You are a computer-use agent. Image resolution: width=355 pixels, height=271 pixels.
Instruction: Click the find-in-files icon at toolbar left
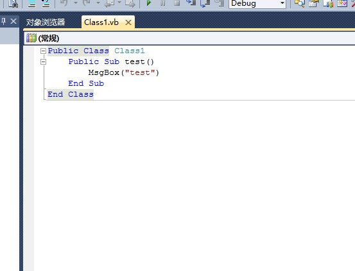[13, 3]
